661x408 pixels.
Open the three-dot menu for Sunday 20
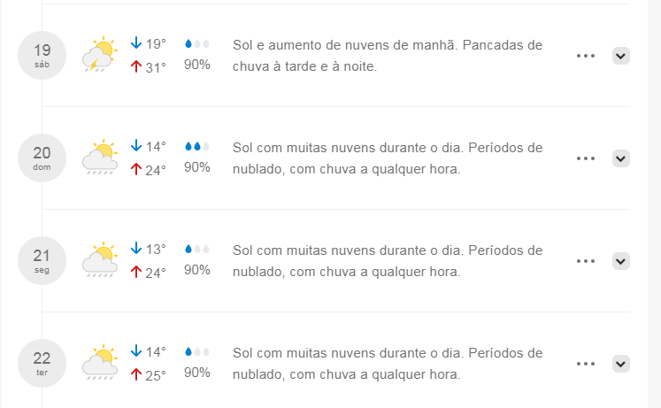[586, 158]
